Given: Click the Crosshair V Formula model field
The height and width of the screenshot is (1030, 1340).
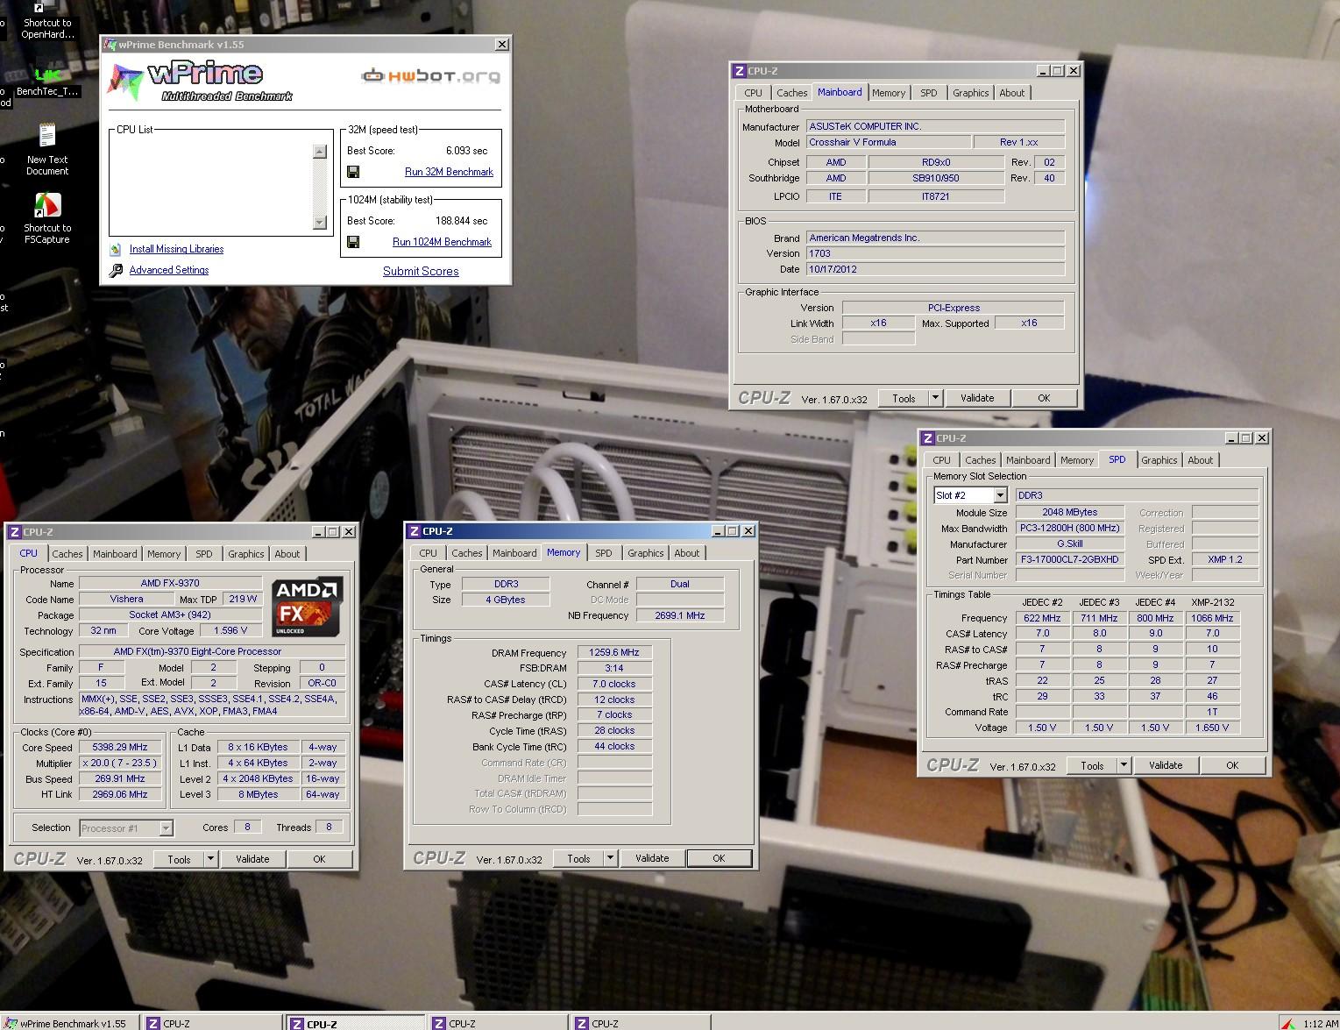Looking at the screenshot, I should pyautogui.click(x=889, y=142).
